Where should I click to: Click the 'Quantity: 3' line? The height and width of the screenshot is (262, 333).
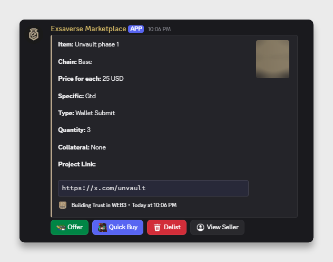point(74,130)
